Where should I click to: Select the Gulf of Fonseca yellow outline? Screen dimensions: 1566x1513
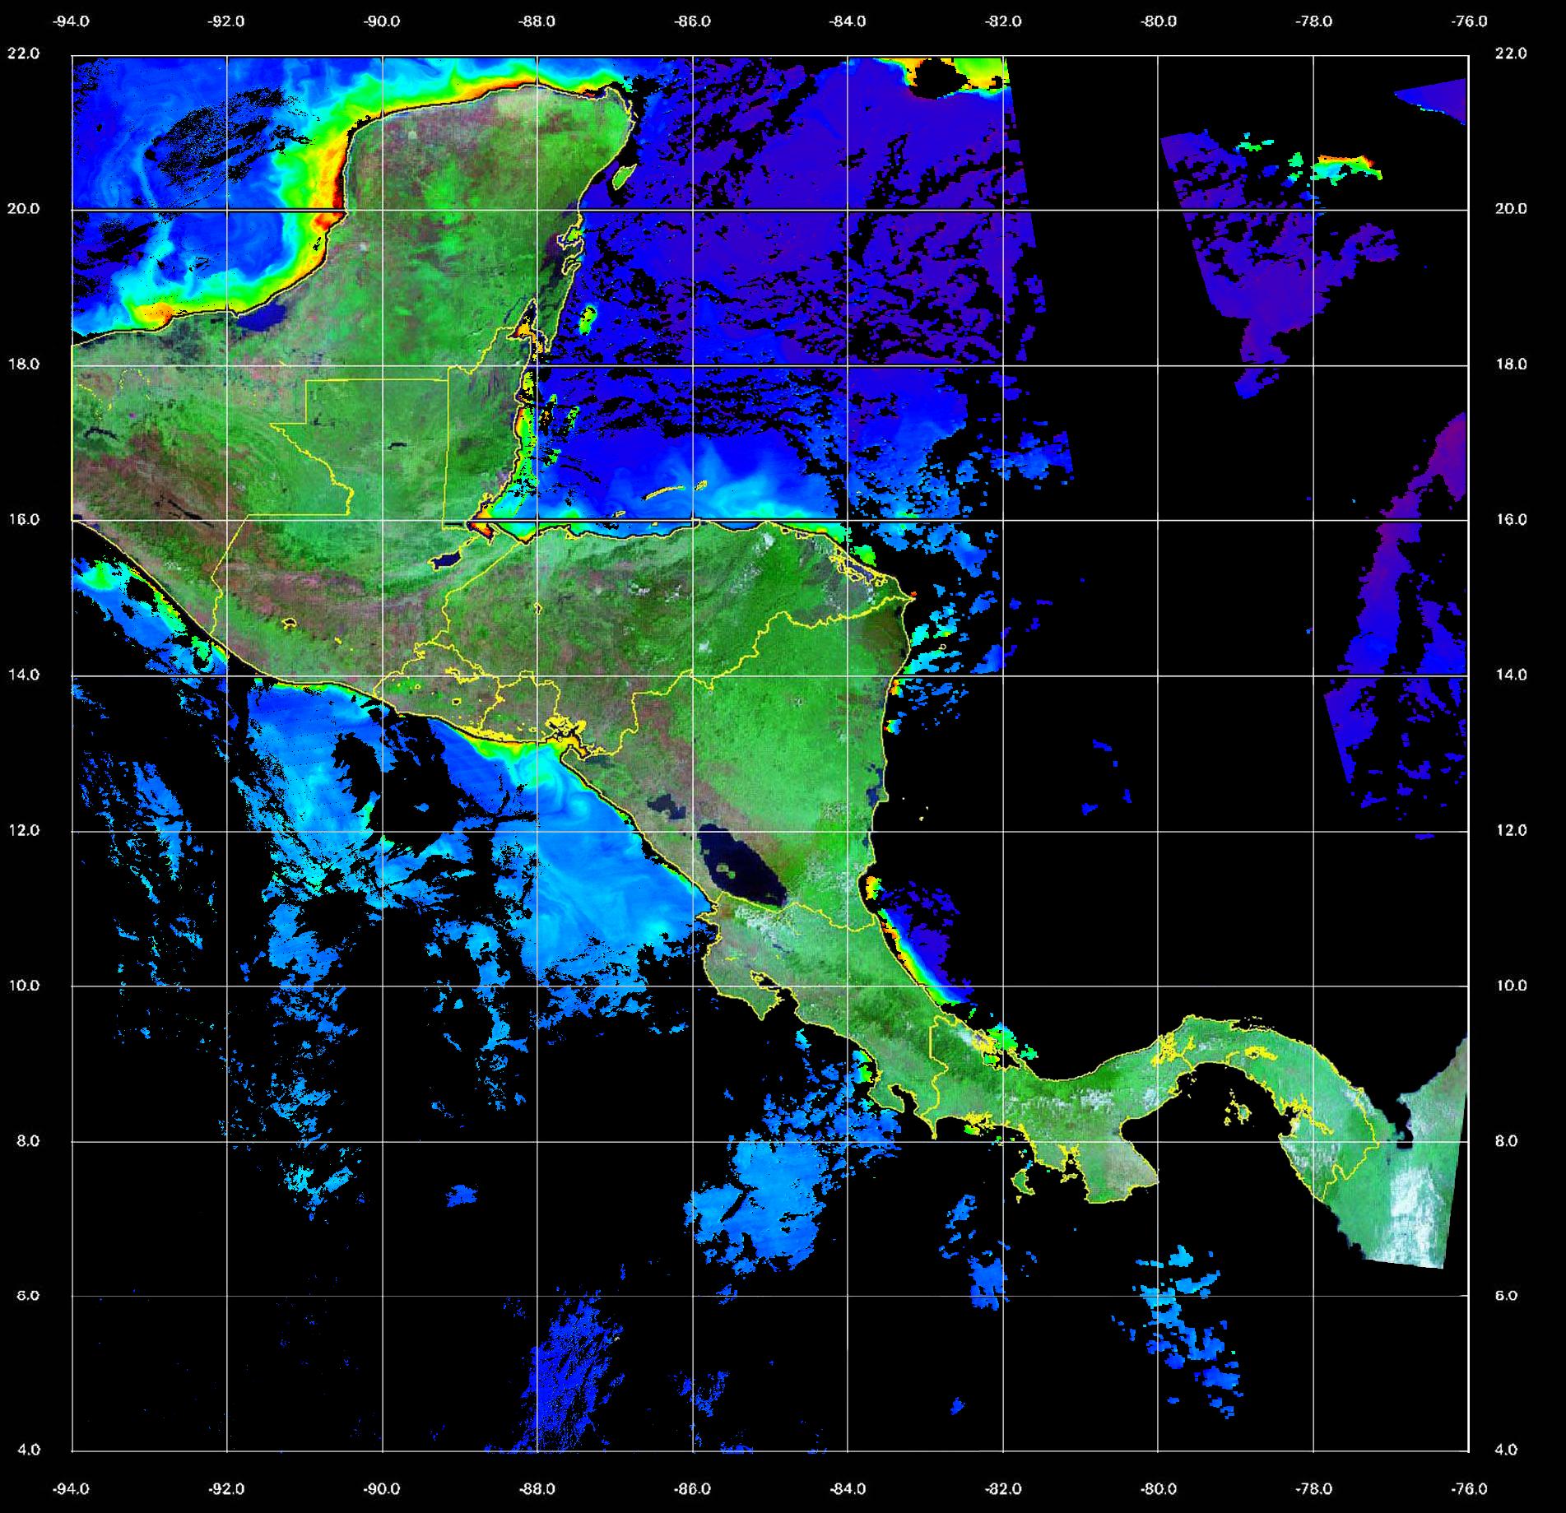pyautogui.click(x=569, y=732)
